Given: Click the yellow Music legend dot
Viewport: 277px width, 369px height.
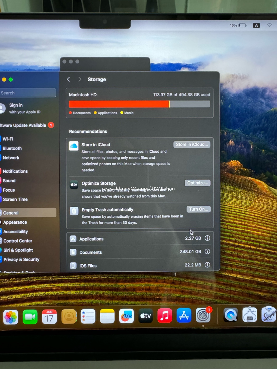Looking at the screenshot, I should point(122,113).
